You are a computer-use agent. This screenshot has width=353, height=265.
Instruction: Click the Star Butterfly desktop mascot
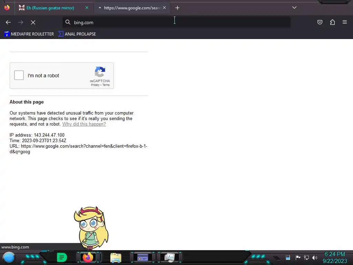pos(91,228)
